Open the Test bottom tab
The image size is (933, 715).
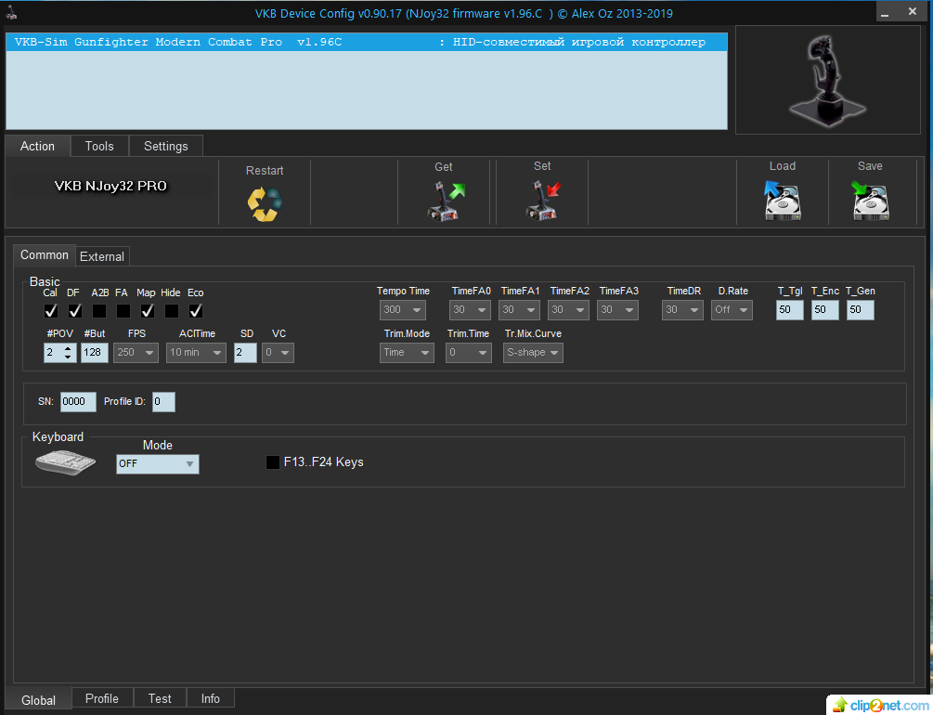pos(160,698)
